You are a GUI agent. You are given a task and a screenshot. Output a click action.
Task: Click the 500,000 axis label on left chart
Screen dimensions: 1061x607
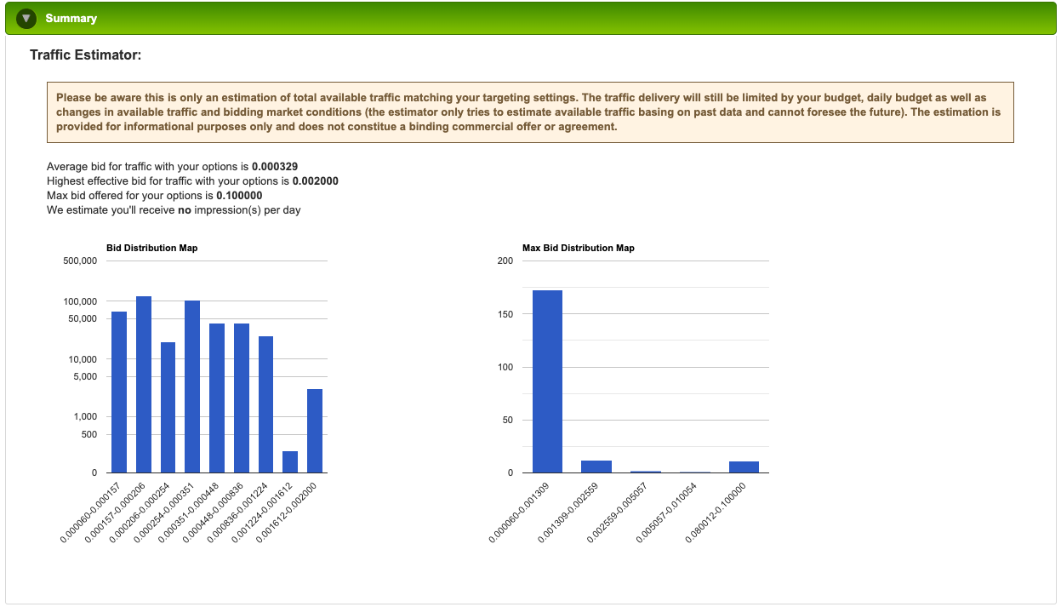[x=80, y=261]
